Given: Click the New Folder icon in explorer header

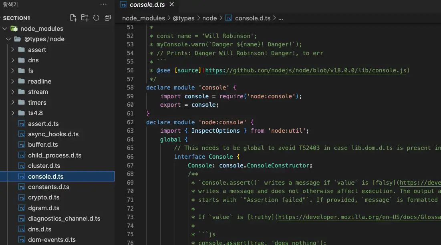Looking at the screenshot, I should [85, 18].
